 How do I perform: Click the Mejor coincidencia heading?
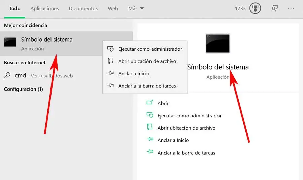26,25
